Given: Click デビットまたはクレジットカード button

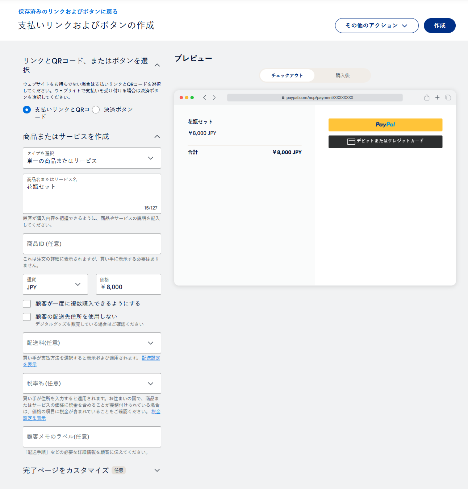Looking at the screenshot, I should coord(385,142).
